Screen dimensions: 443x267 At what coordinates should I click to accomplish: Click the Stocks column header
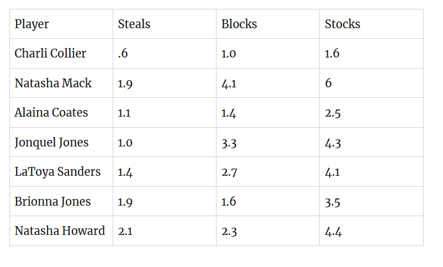click(342, 24)
